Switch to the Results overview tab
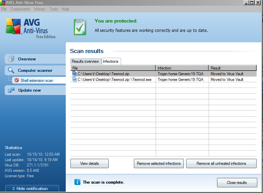The image size is (263, 193). tap(85, 61)
